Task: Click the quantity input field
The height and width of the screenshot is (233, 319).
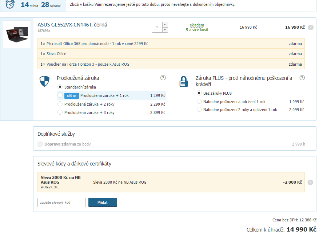Action: pos(157,27)
